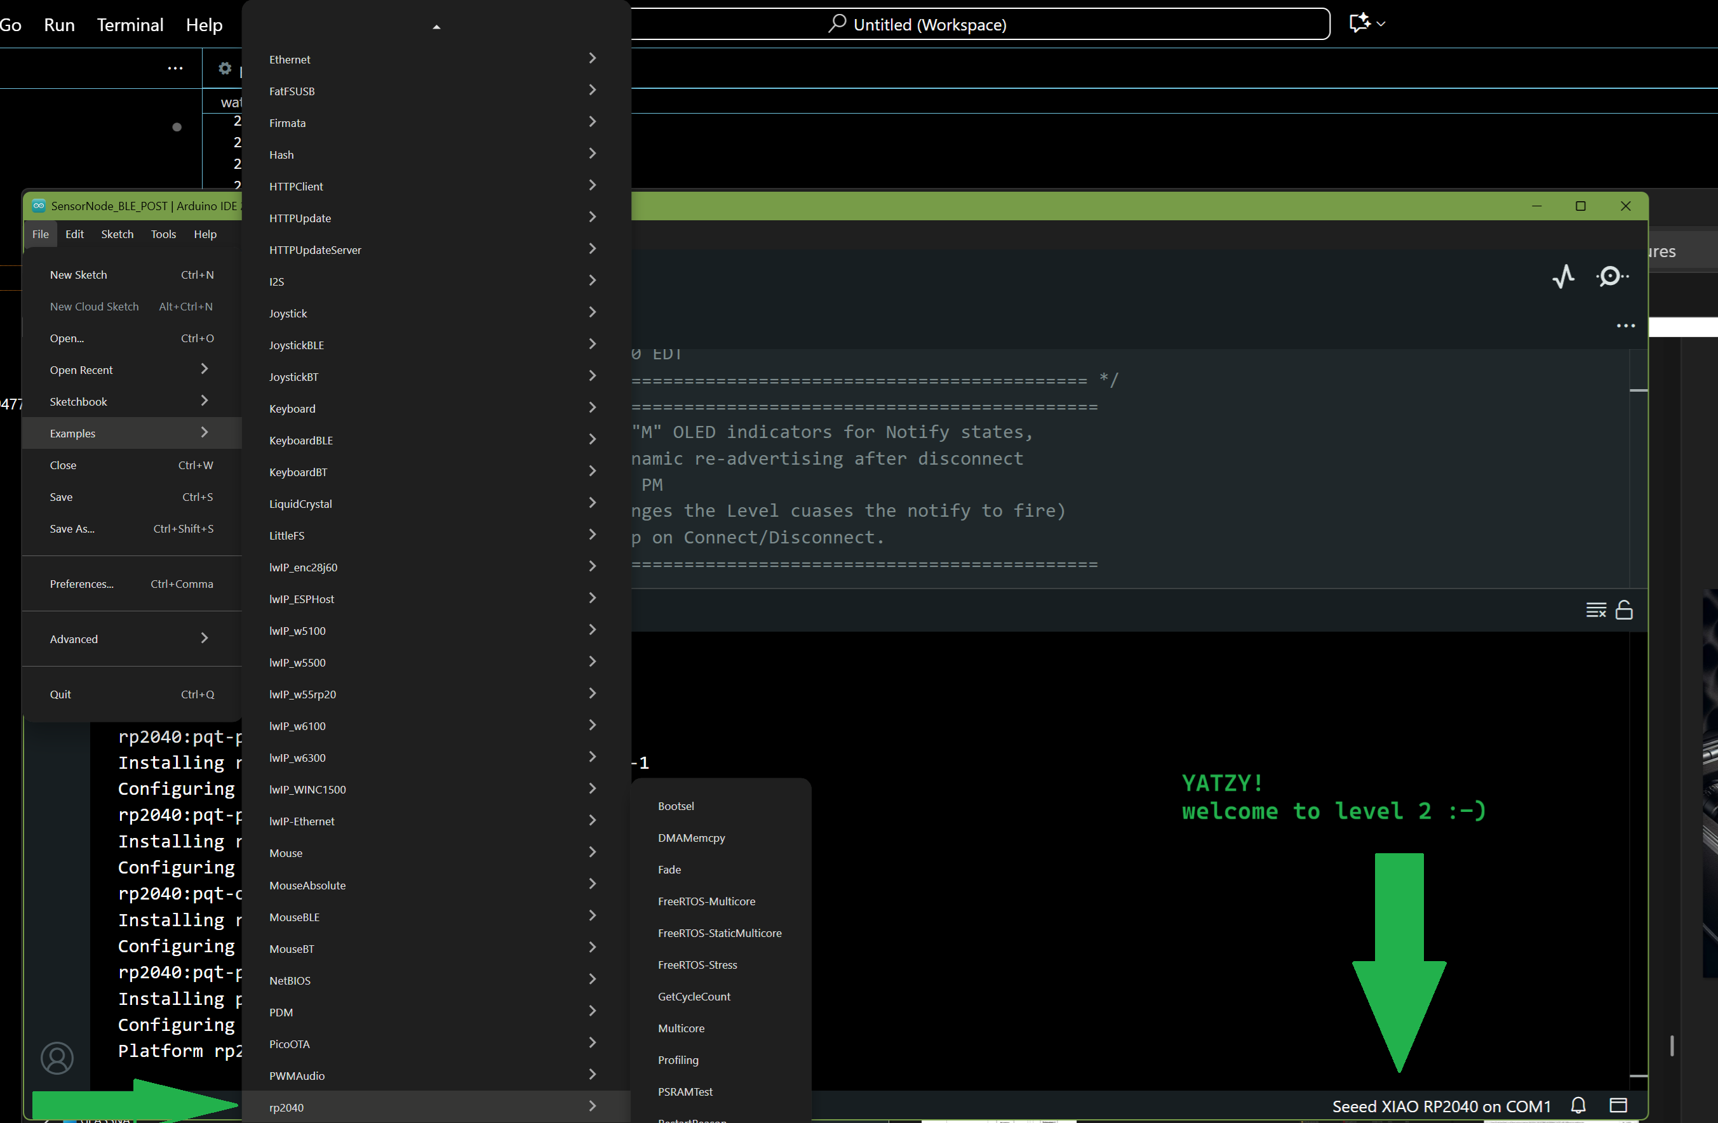
Task: Open the three-dots editor menu
Action: 1626,326
